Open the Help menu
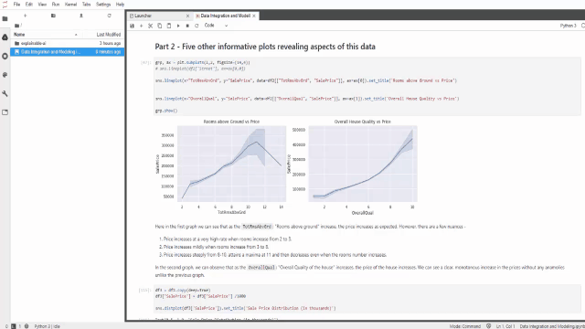585x329 pixels. (x=120, y=5)
